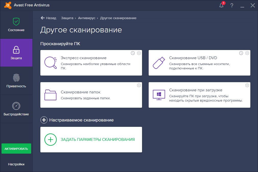Click the green plus circle icon
The height and width of the screenshot is (172, 258).
point(51,140)
